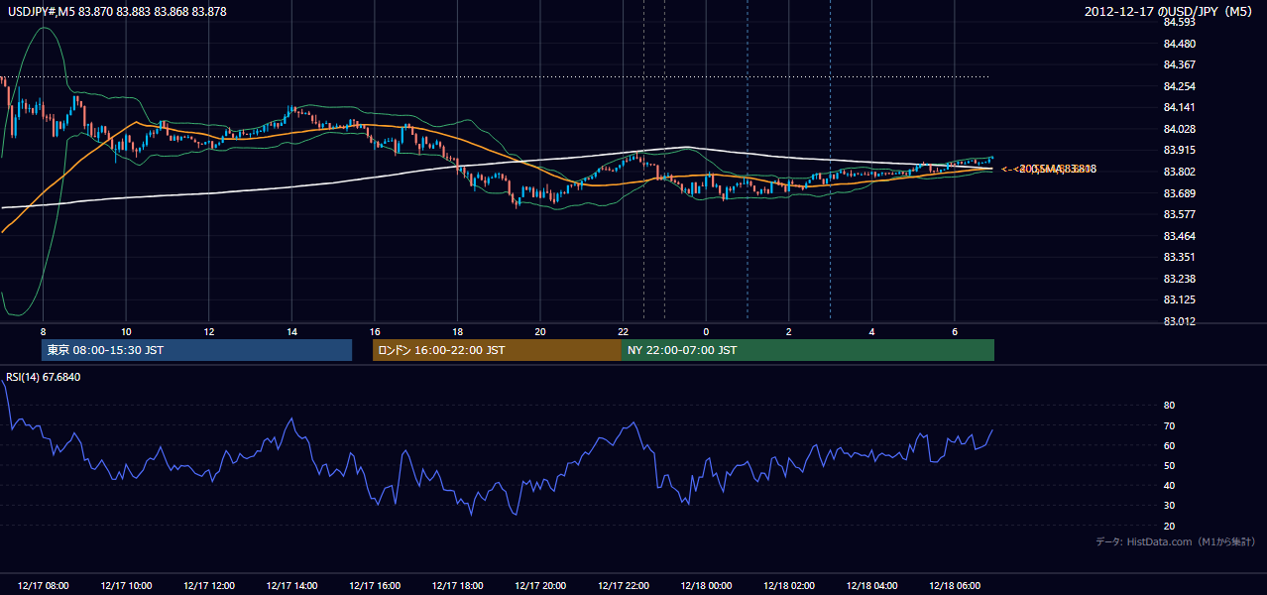Click the bottom date label 12/17 10:00
This screenshot has width=1267, height=595.
pos(126,586)
